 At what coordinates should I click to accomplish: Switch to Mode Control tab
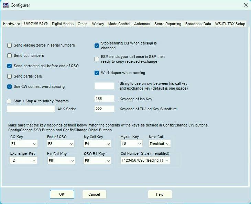click(119, 24)
